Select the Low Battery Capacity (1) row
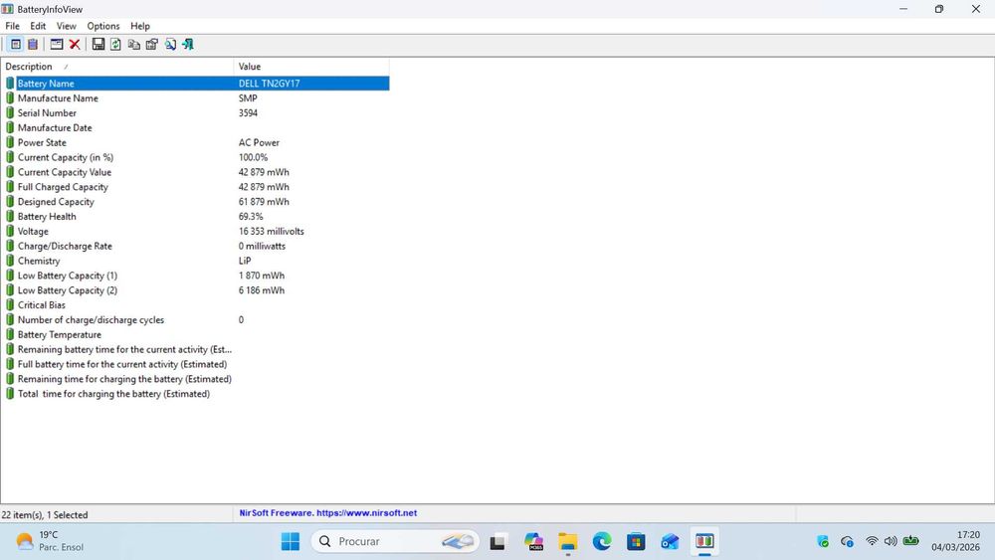This screenshot has width=995, height=560. 197,276
